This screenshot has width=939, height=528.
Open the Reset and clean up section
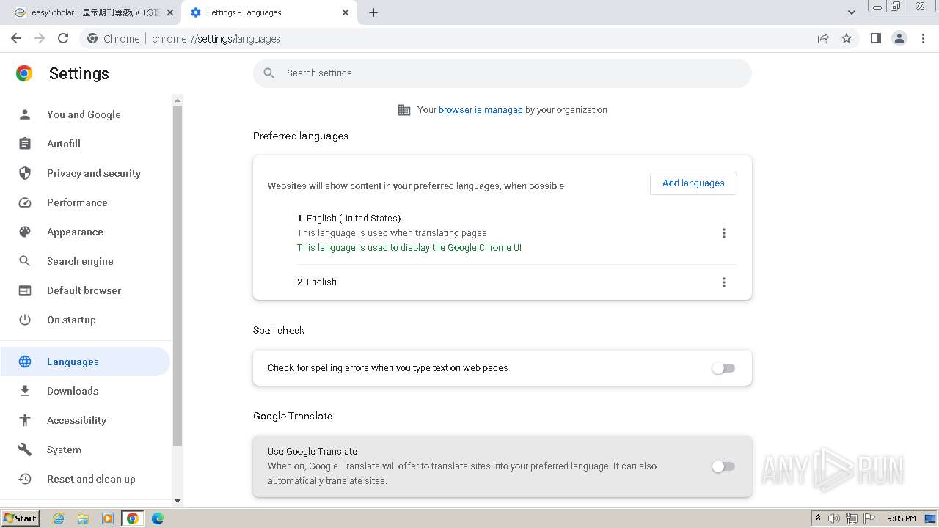click(85, 479)
